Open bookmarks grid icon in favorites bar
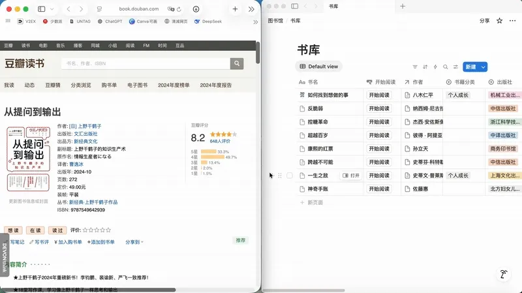The width and height of the screenshot is (522, 293). click(x=8, y=21)
